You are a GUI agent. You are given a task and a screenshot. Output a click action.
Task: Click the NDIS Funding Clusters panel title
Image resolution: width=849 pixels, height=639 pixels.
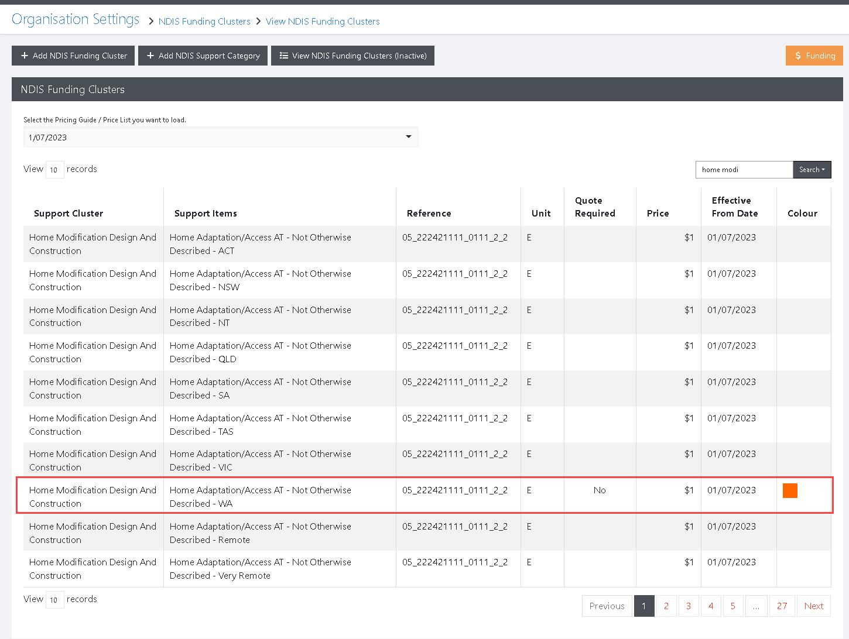[x=73, y=90]
